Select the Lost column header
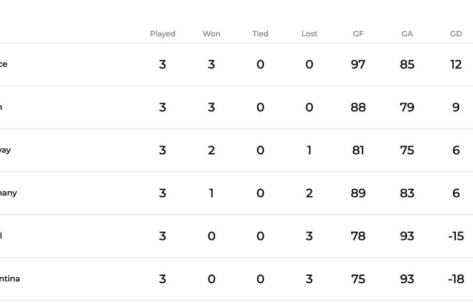Screen dimensions: 473x303 309,34
